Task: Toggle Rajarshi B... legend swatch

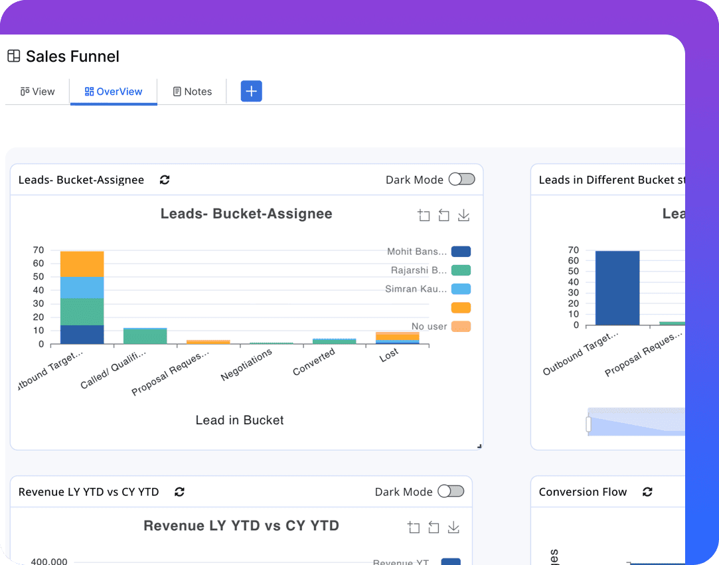Action: coord(461,270)
